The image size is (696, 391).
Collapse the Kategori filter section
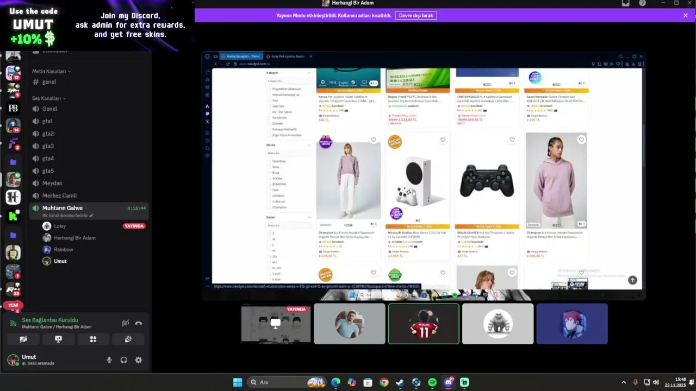[x=309, y=73]
